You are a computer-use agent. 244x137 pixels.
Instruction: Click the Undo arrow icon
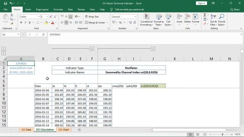11,3
